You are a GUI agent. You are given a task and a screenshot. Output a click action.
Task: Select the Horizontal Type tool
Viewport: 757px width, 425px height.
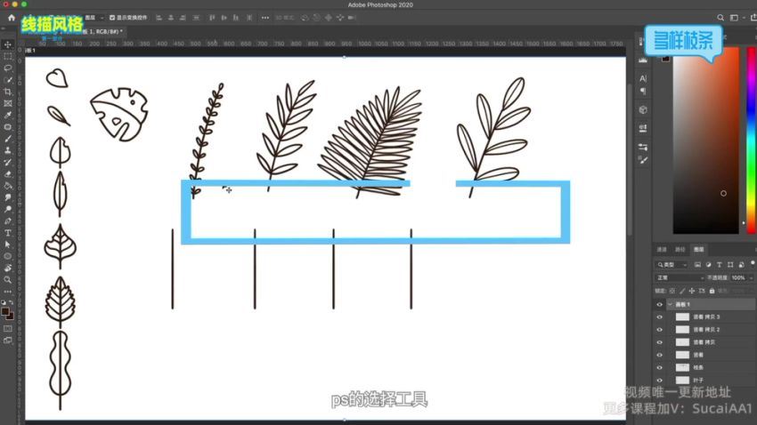click(7, 232)
